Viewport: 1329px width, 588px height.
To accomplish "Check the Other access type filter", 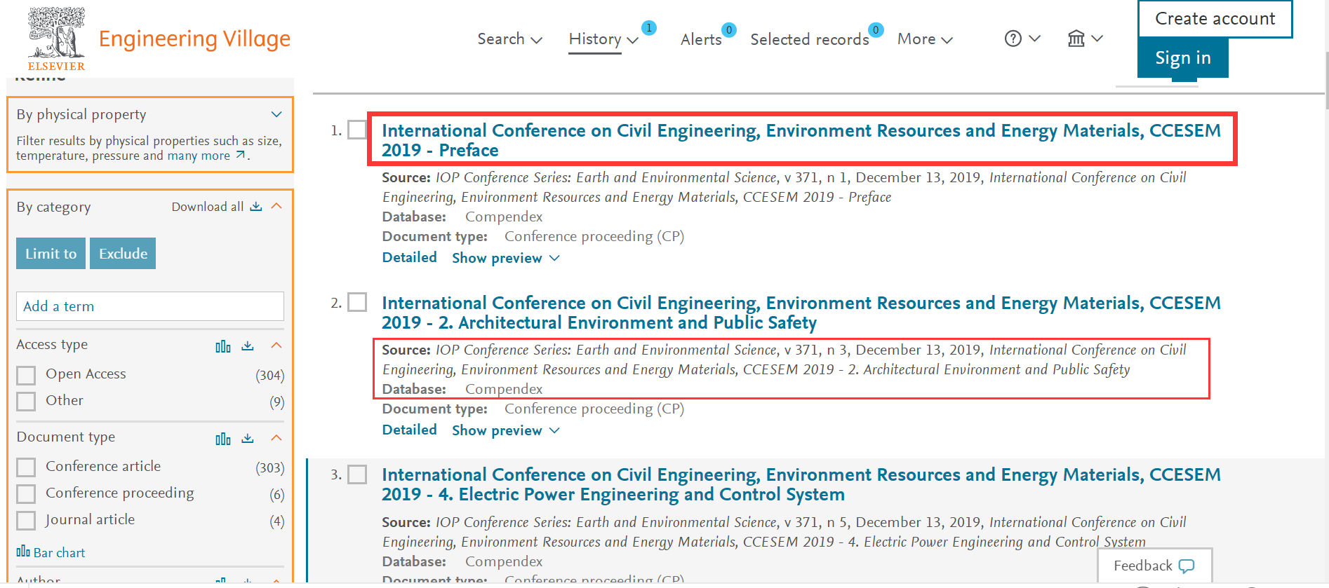I will pyautogui.click(x=26, y=402).
